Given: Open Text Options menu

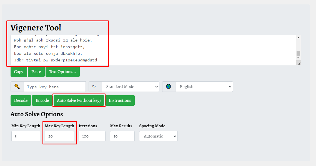Looking at the screenshot, I should click(62, 72).
